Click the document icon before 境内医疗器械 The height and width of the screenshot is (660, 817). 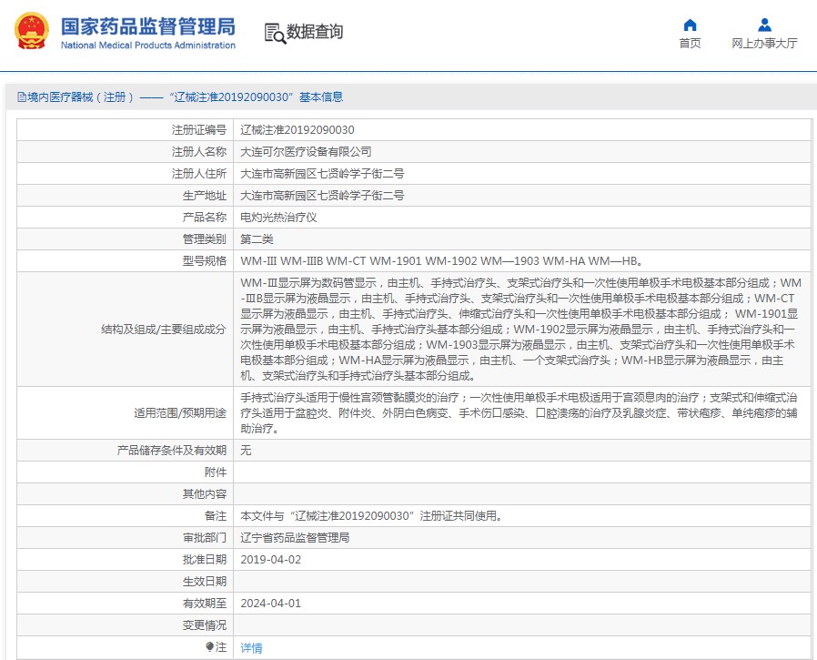(x=21, y=97)
